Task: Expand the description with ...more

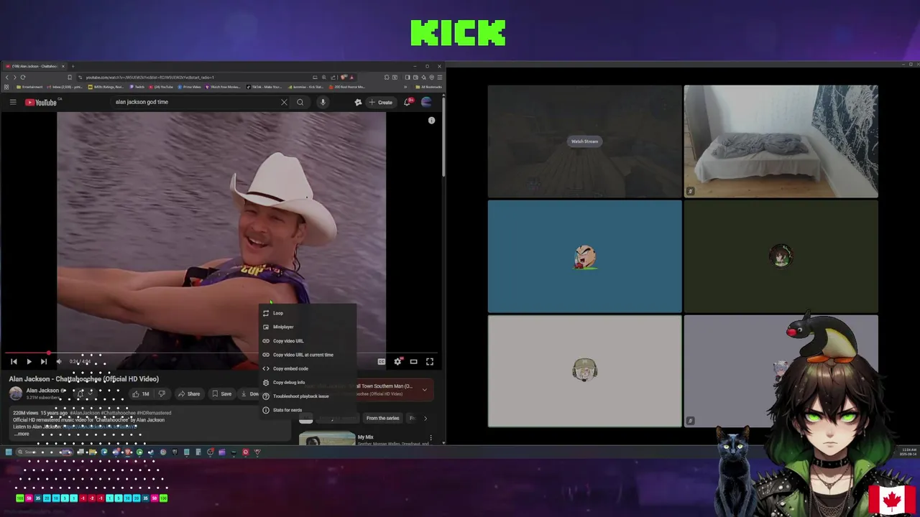Action: (x=22, y=434)
